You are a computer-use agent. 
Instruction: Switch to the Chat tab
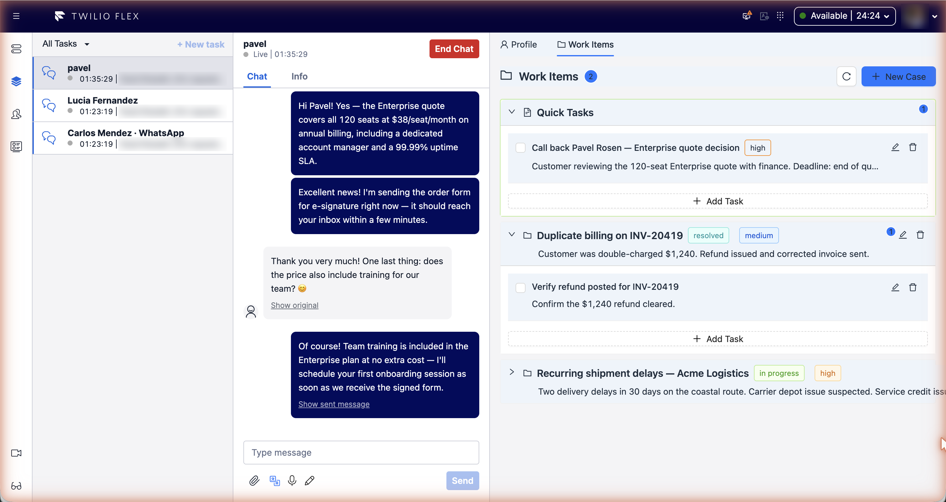(257, 76)
